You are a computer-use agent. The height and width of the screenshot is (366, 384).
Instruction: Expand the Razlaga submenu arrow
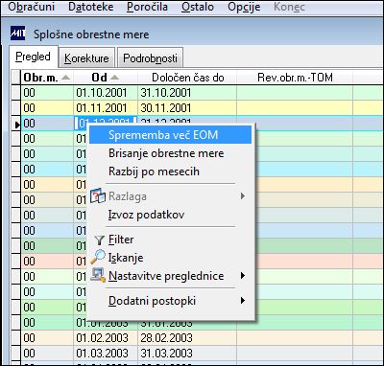coord(243,195)
